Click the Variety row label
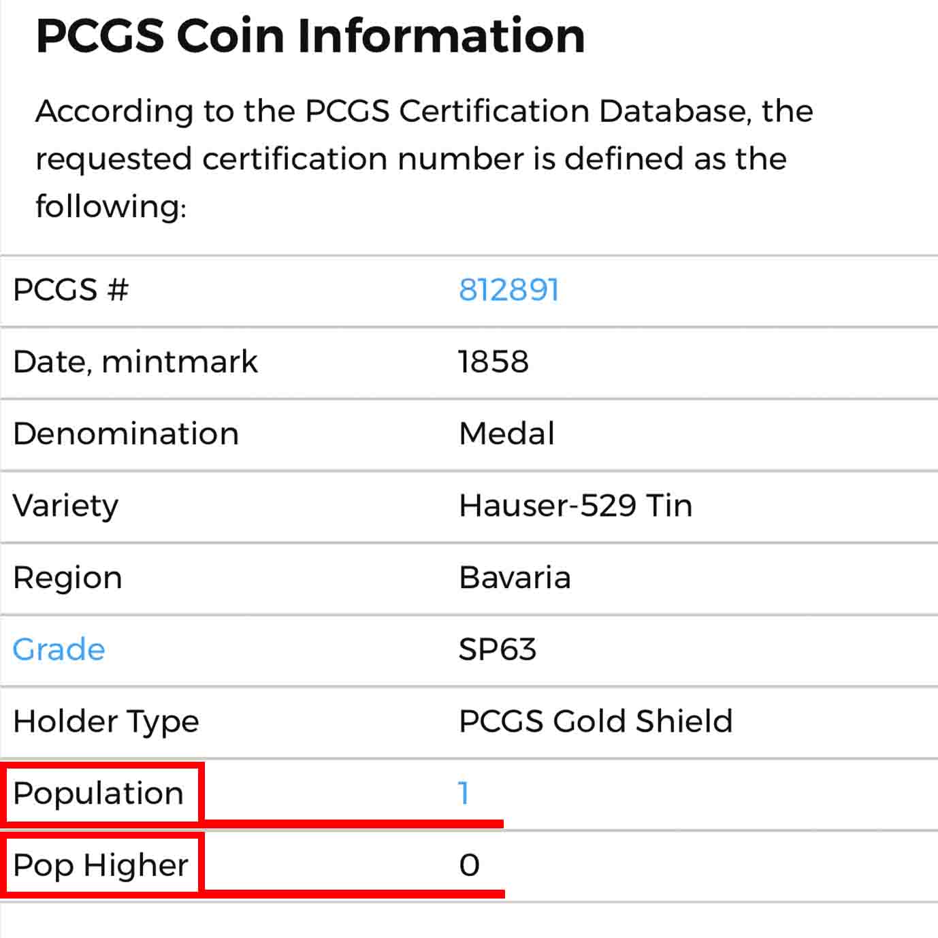This screenshot has height=938, width=938. click(66, 506)
